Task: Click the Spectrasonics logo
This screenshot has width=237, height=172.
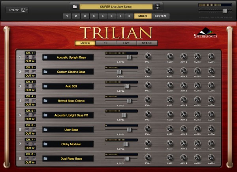Action: tap(205, 33)
